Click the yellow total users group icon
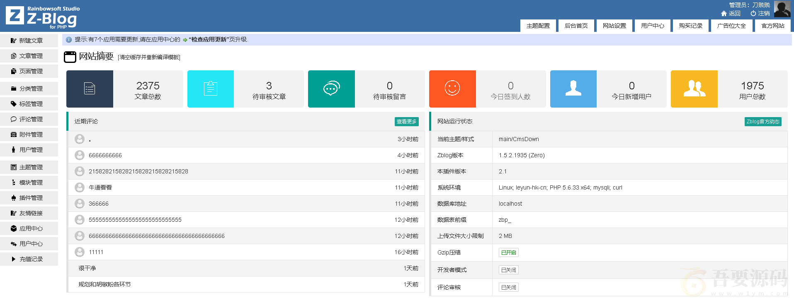Viewport: 794px width, 300px height. (x=694, y=89)
